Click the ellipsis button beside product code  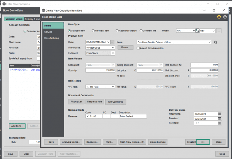point(112,42)
